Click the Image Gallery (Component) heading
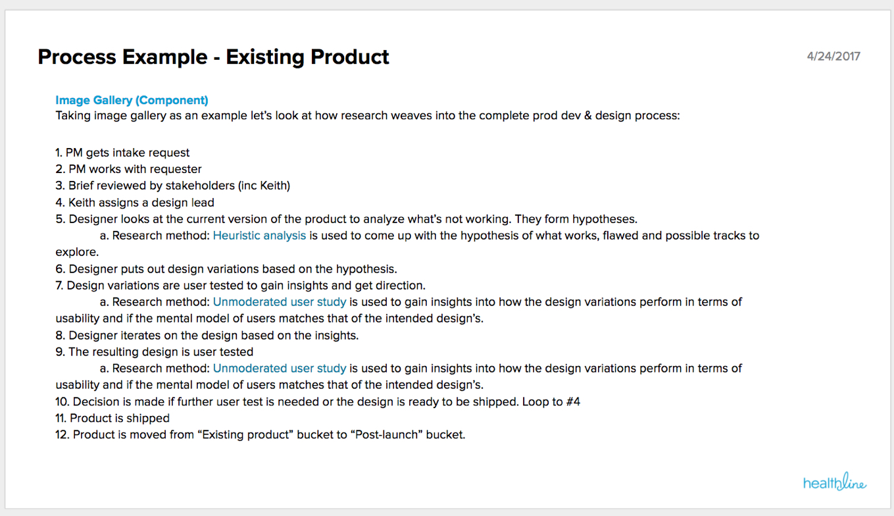 pos(132,100)
